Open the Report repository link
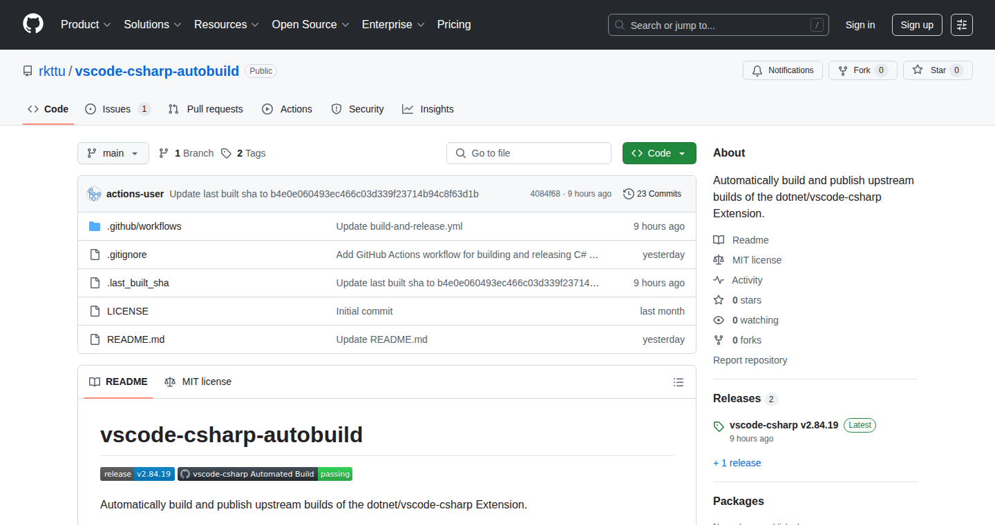 [750, 360]
